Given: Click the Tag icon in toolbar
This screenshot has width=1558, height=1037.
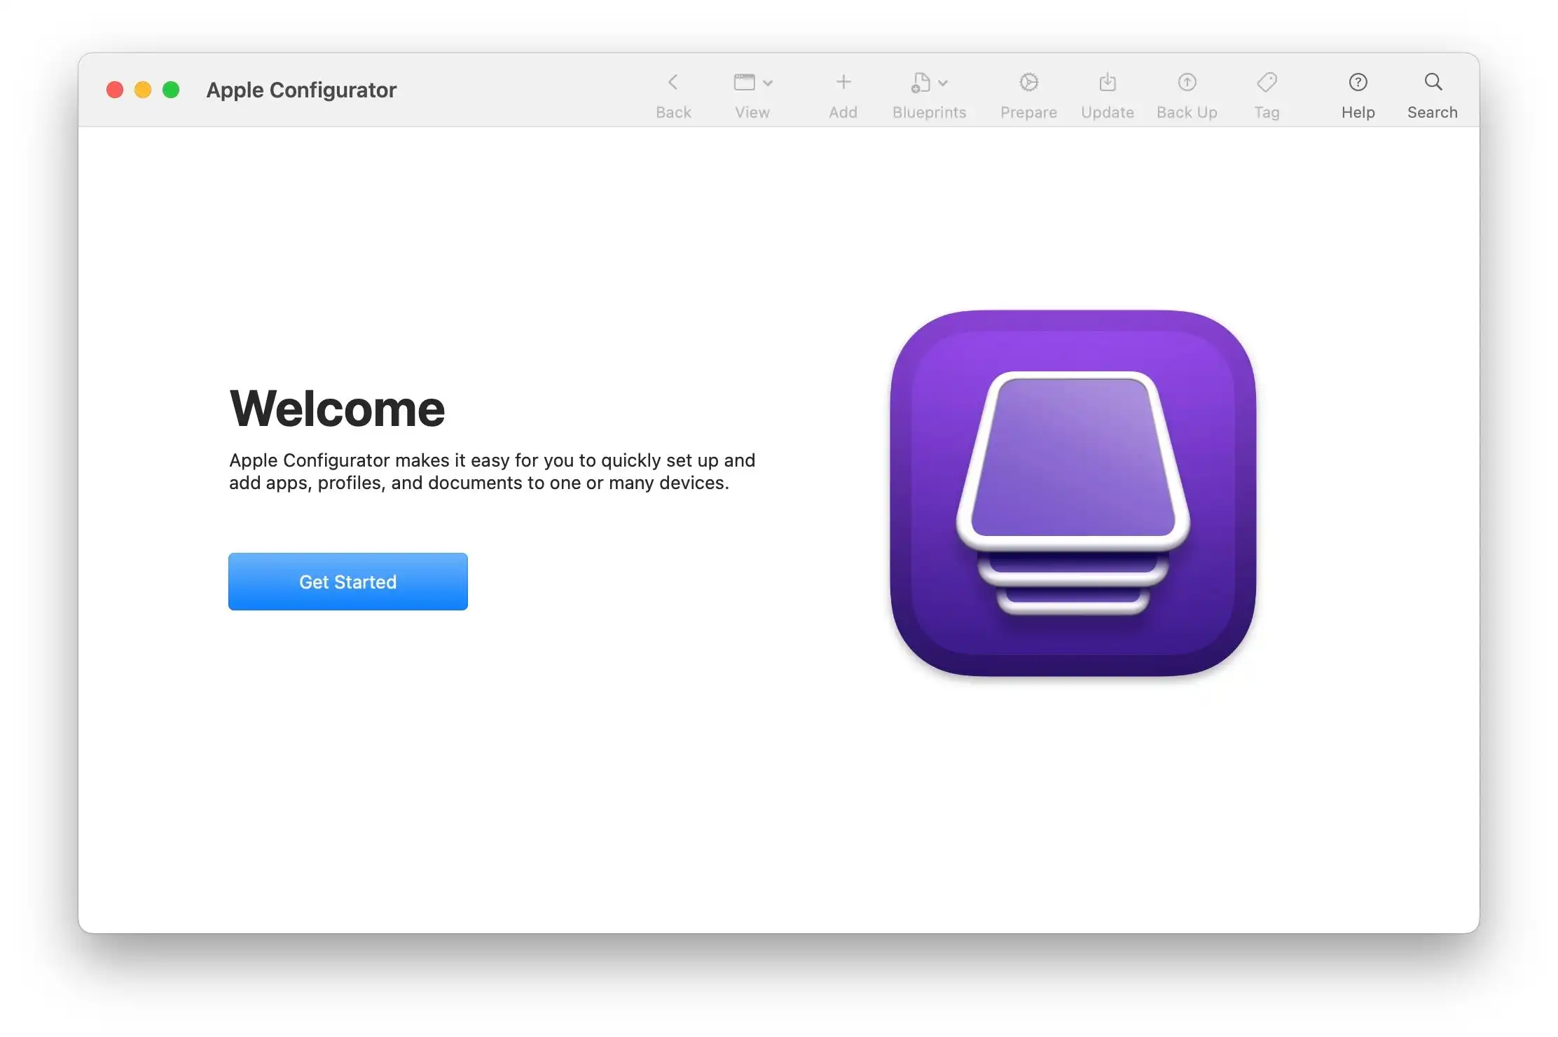Looking at the screenshot, I should click(x=1267, y=83).
